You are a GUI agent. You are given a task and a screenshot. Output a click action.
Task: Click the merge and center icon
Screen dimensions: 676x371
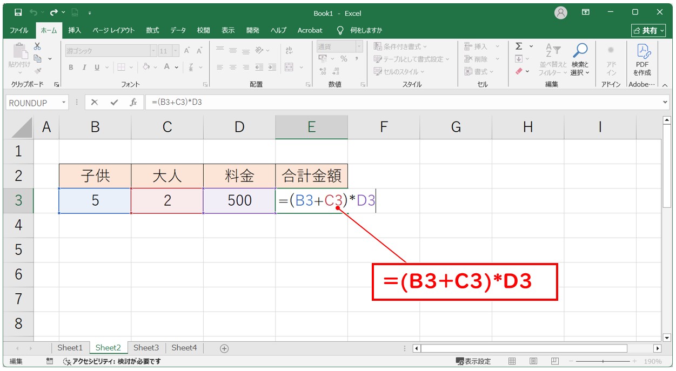(289, 68)
